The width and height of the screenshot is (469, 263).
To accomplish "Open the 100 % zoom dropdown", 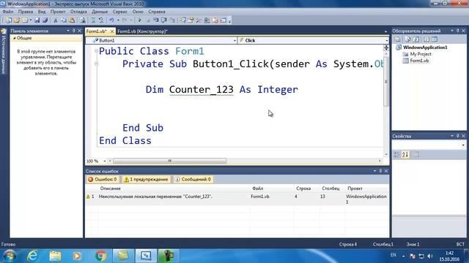I will [x=105, y=161].
